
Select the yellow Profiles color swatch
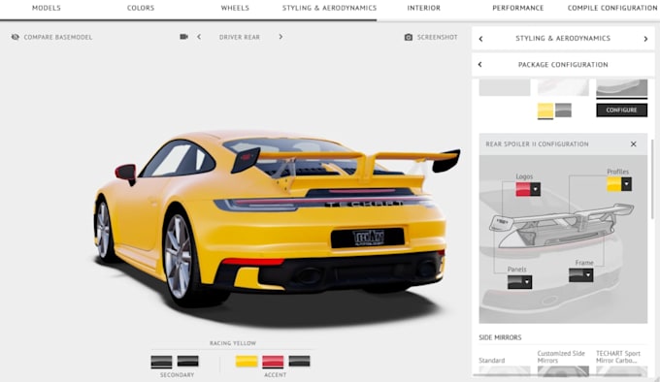point(614,184)
